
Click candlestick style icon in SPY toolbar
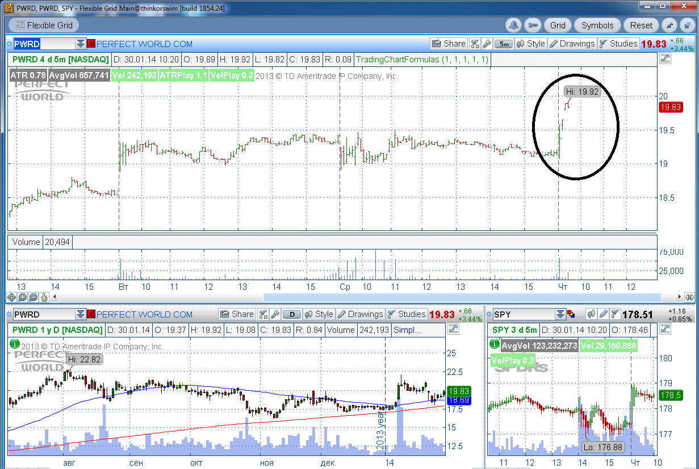tap(591, 314)
